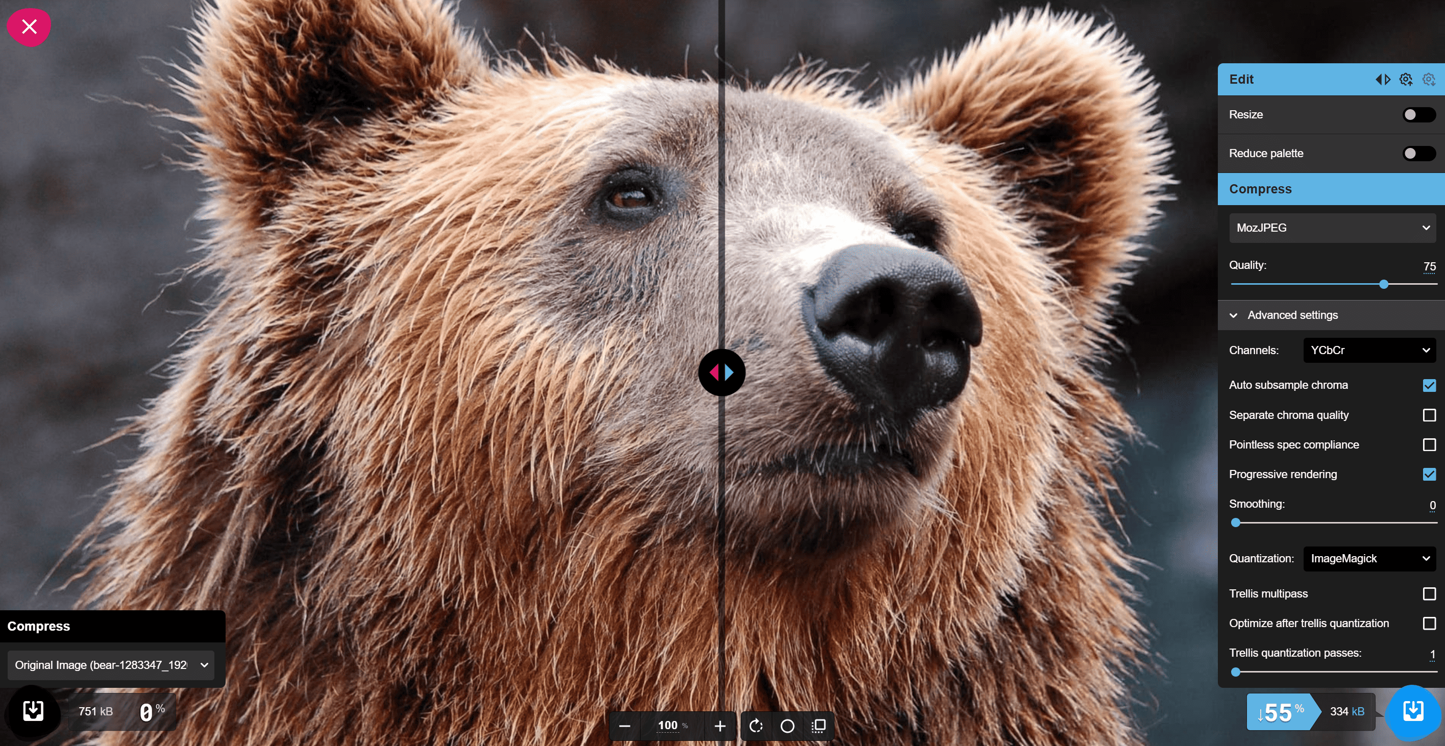
Task: Enable Optimize after trellis quantization checkbox
Action: (1430, 623)
